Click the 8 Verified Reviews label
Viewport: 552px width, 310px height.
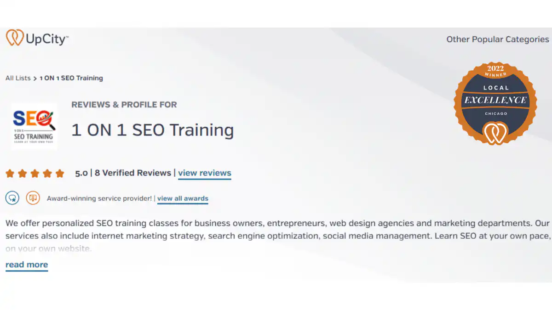click(133, 173)
